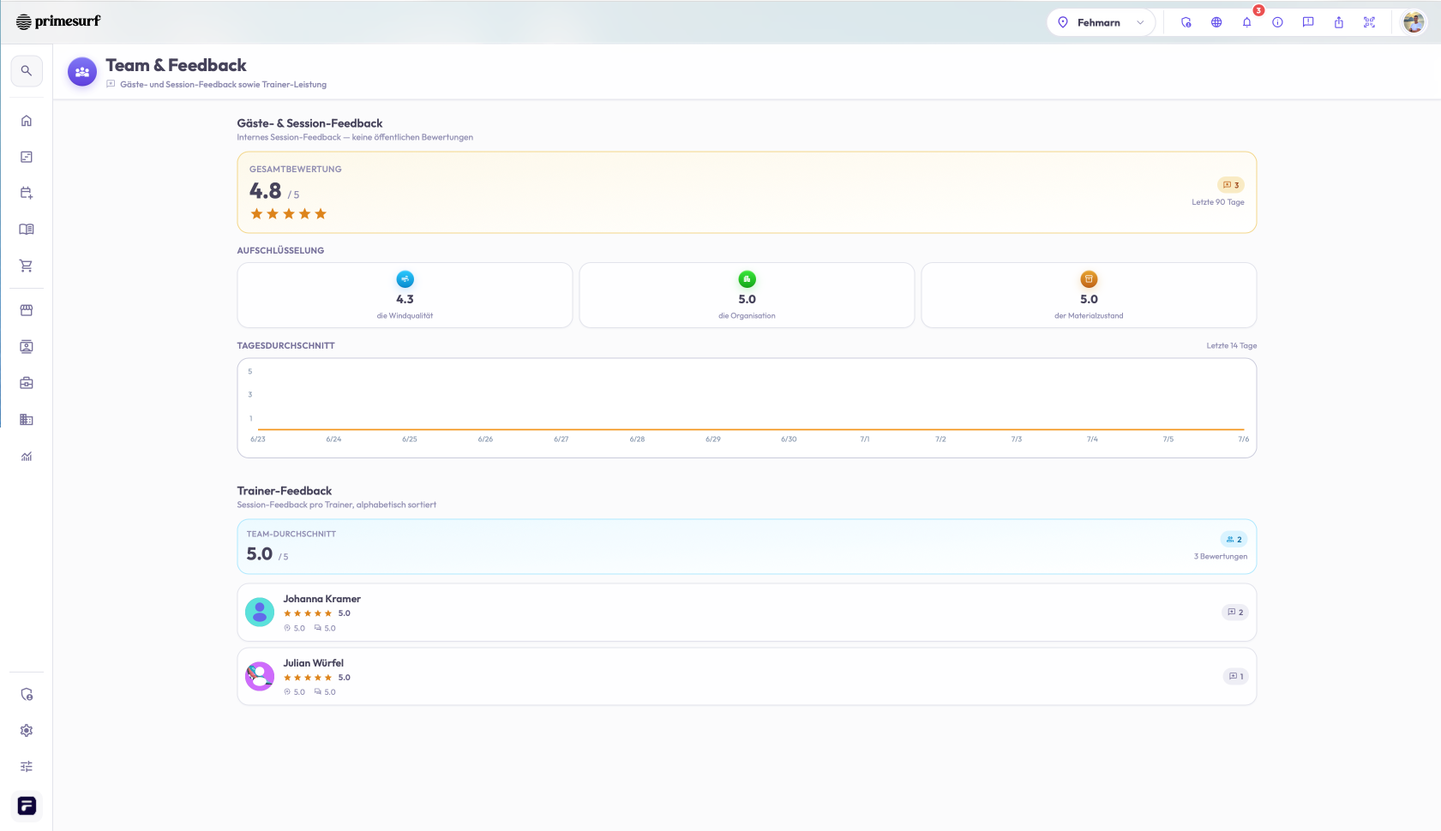This screenshot has width=1441, height=831.
Task: Click the five-star rating under 4.8
Action: (288, 214)
